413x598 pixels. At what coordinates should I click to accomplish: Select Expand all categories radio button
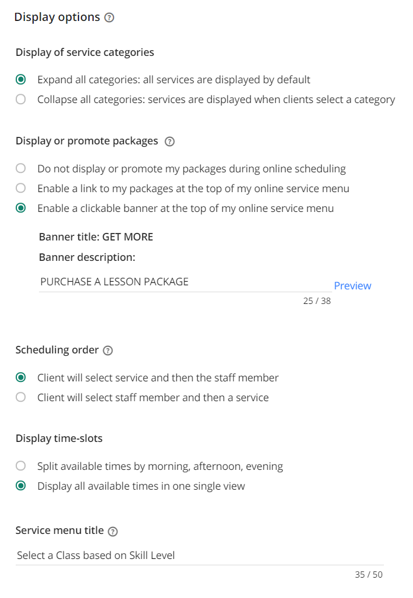[x=21, y=79]
